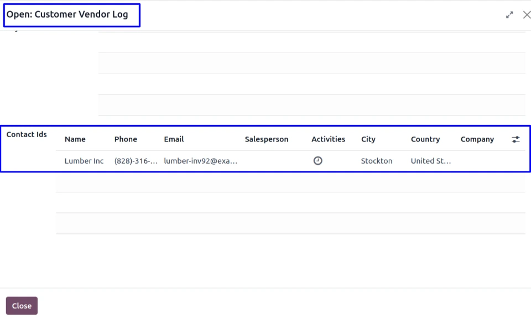Click the activity clock icon for Lumber Inc
The image size is (531, 319).
[x=317, y=161]
